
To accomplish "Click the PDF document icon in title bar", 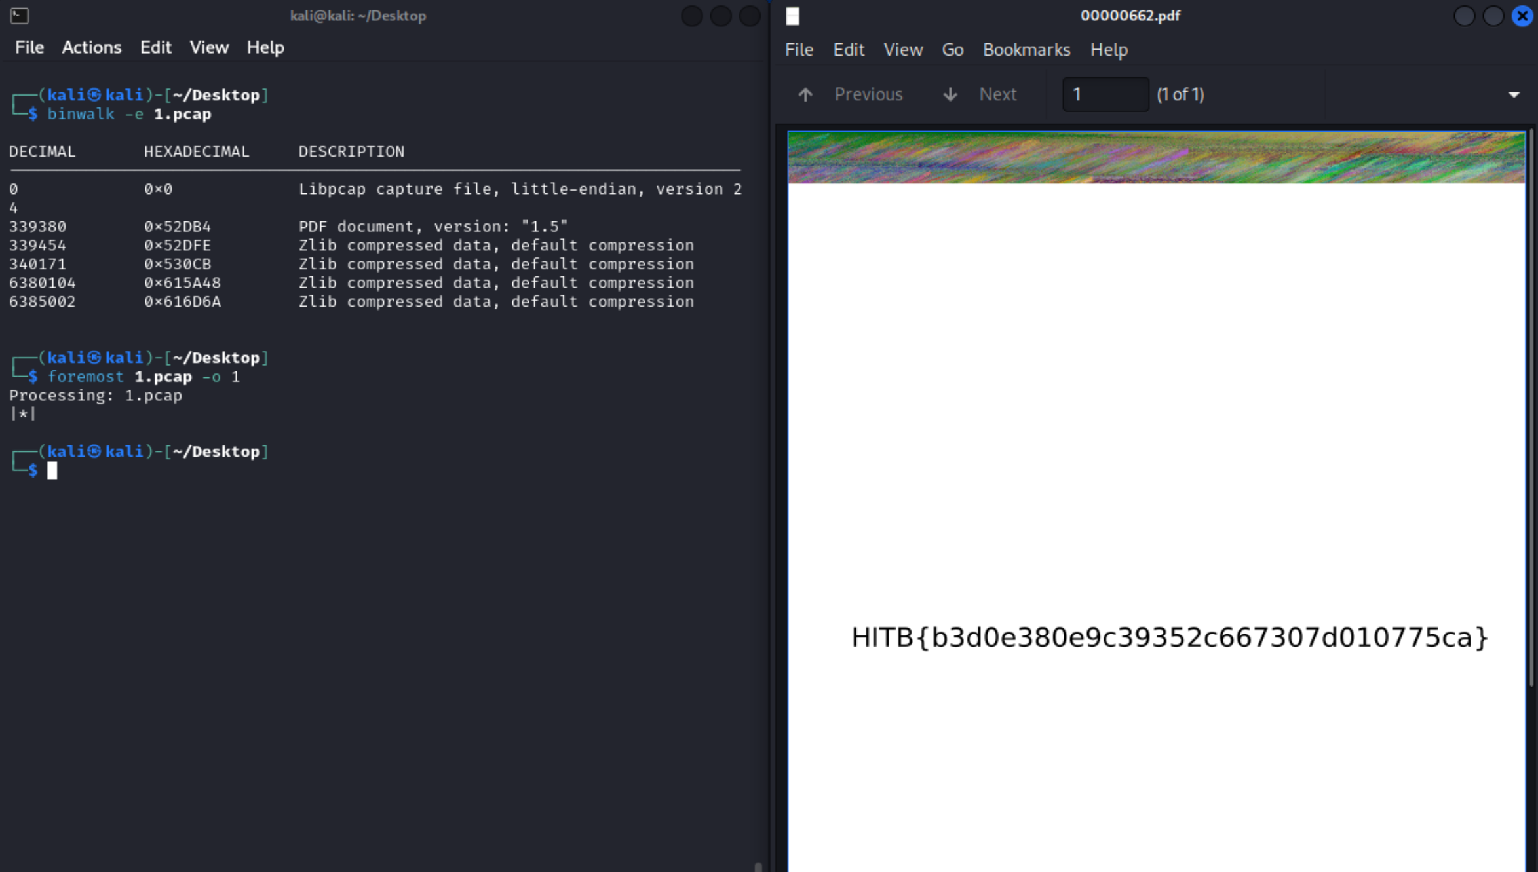I will pyautogui.click(x=792, y=16).
